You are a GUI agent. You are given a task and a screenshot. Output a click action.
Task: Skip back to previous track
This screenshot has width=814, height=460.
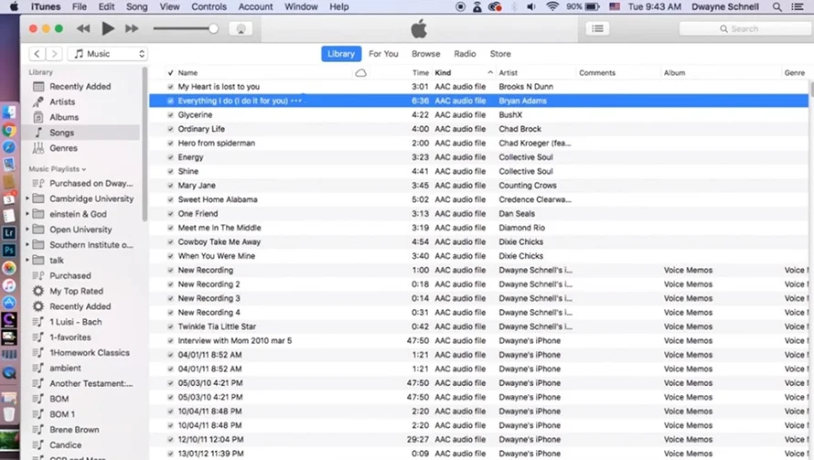(x=83, y=28)
